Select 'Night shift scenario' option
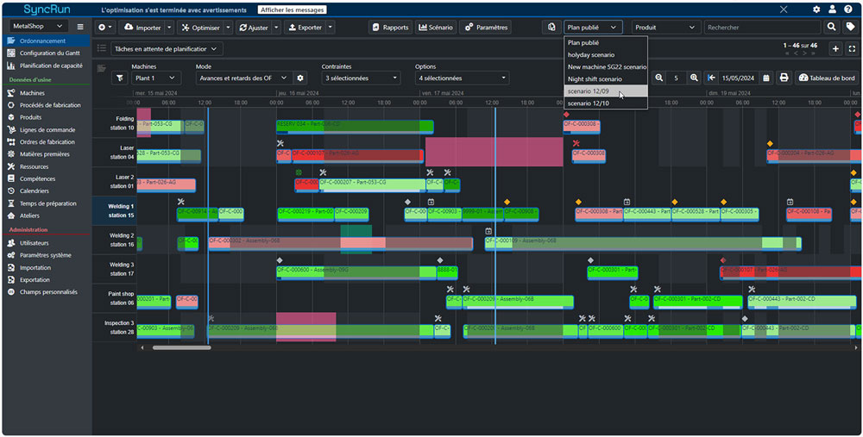The height and width of the screenshot is (437, 863). tap(606, 78)
